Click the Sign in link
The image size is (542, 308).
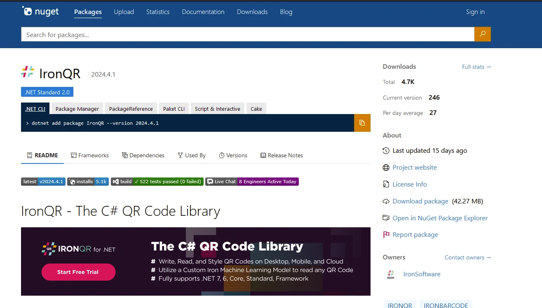click(475, 12)
